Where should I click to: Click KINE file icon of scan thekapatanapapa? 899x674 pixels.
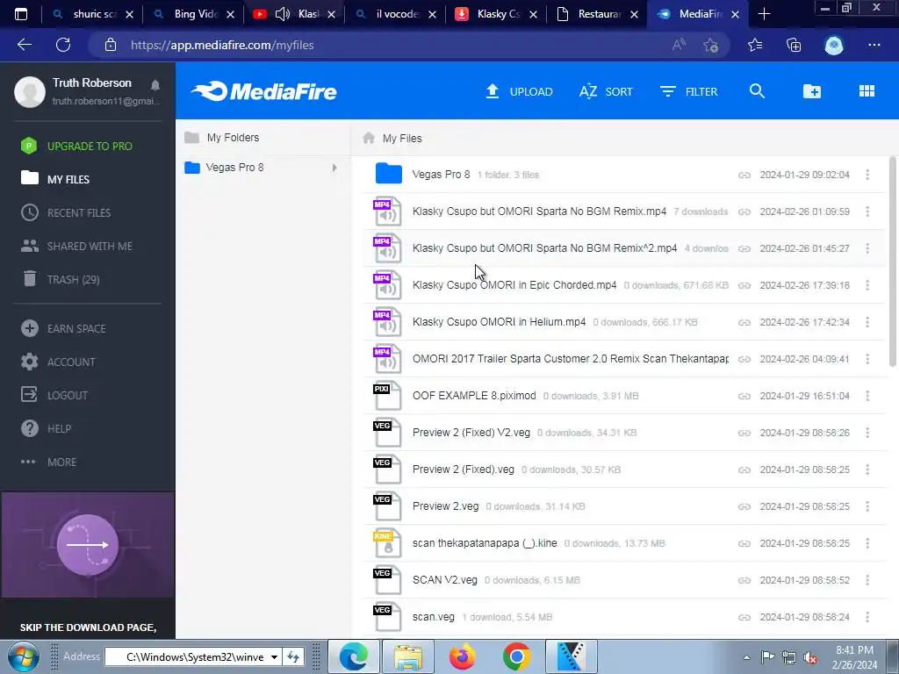coord(387,543)
